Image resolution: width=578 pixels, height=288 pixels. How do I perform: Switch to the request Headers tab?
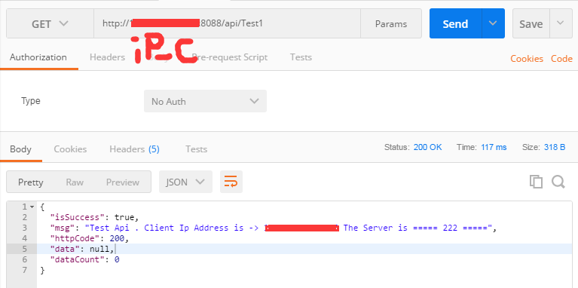pyautogui.click(x=107, y=57)
